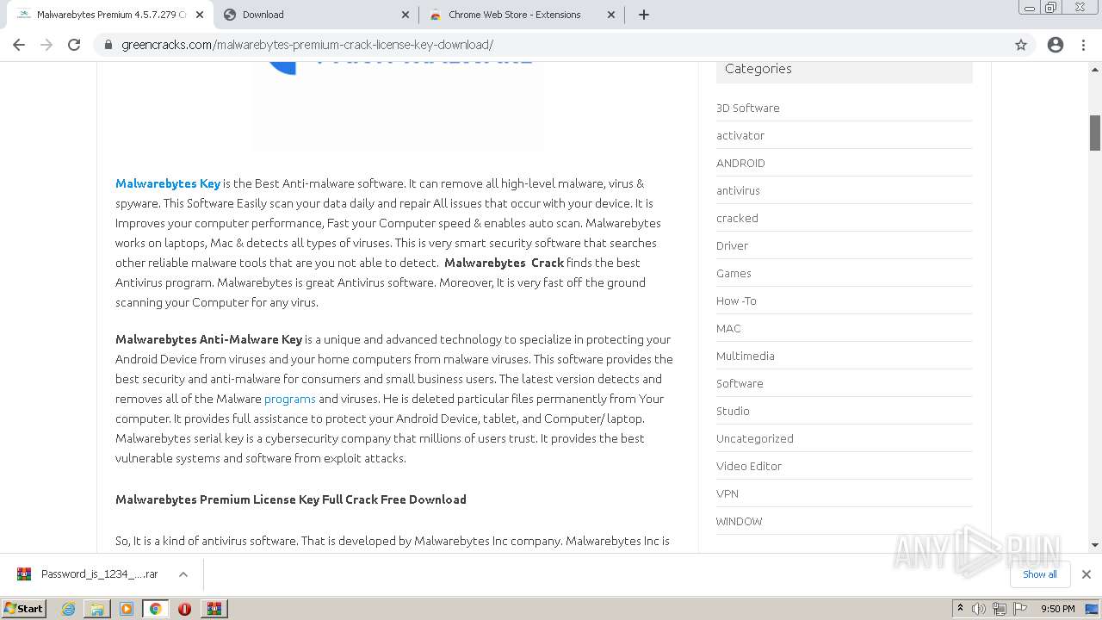Open the volume speaker tray icon

click(979, 609)
